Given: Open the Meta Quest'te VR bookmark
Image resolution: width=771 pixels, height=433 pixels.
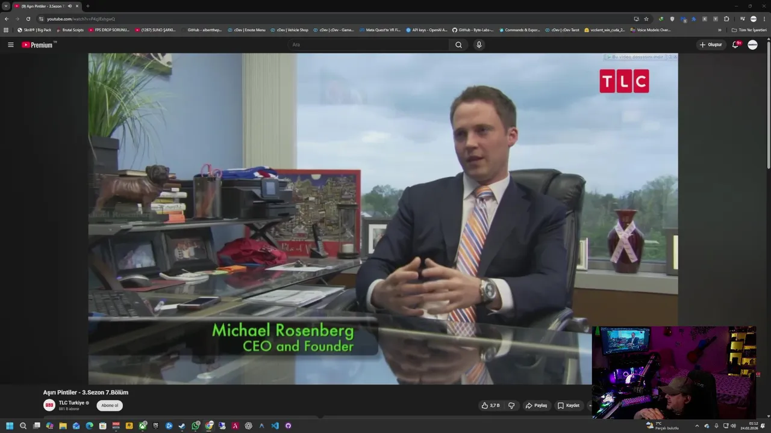Looking at the screenshot, I should [x=380, y=30].
